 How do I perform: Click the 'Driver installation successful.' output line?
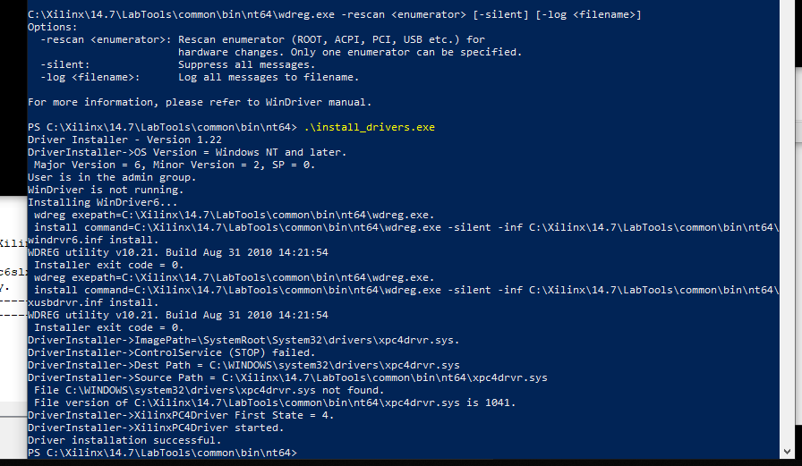(x=124, y=440)
